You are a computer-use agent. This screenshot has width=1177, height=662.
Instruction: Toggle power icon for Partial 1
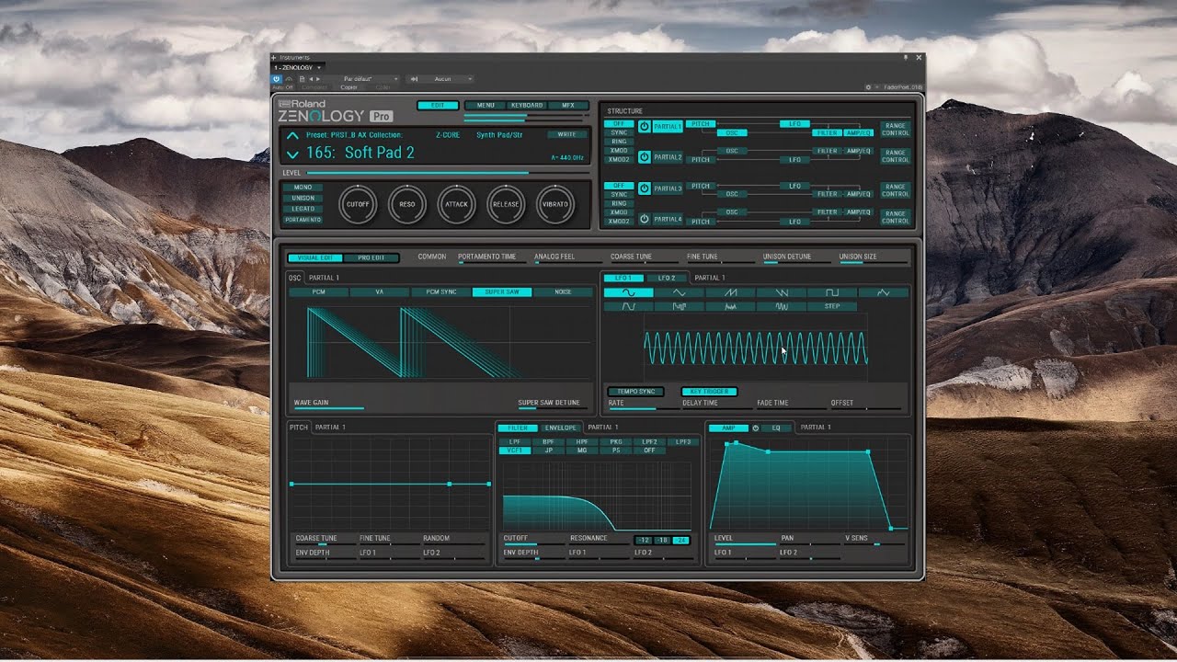tap(644, 126)
